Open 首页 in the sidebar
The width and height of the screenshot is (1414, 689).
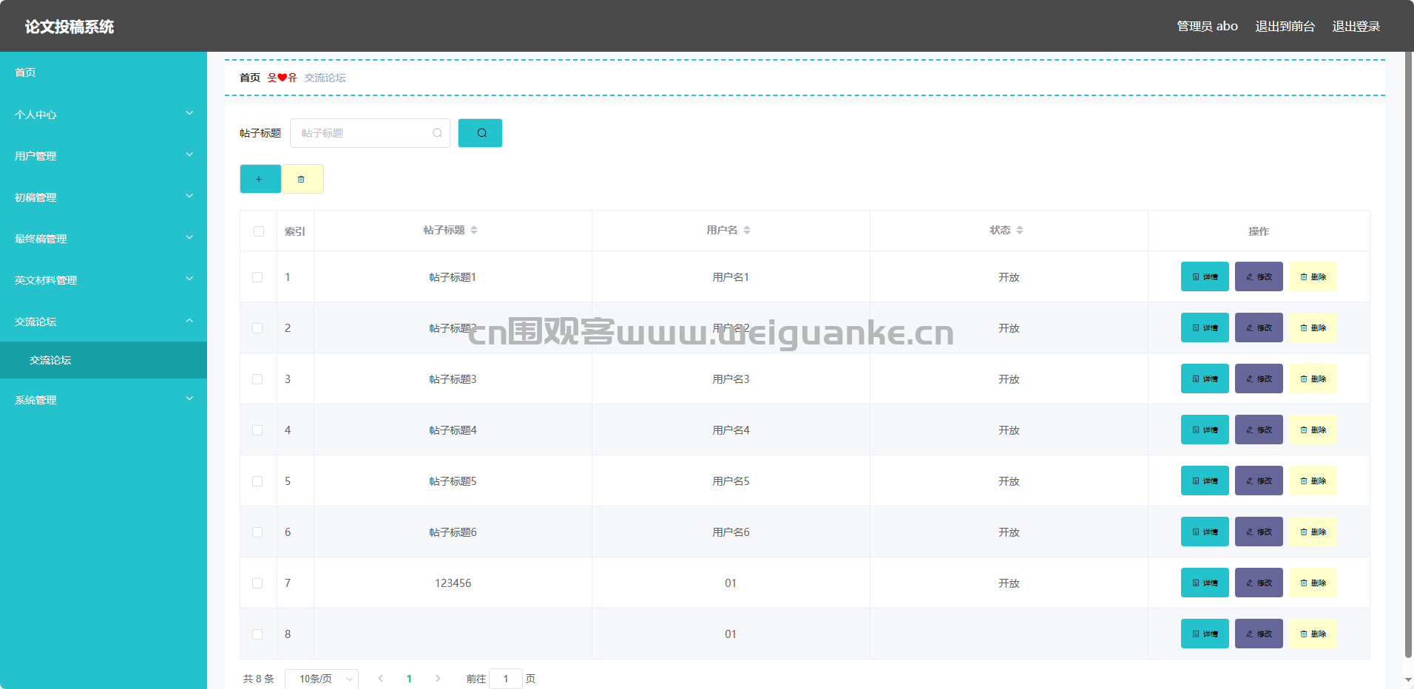coord(104,72)
